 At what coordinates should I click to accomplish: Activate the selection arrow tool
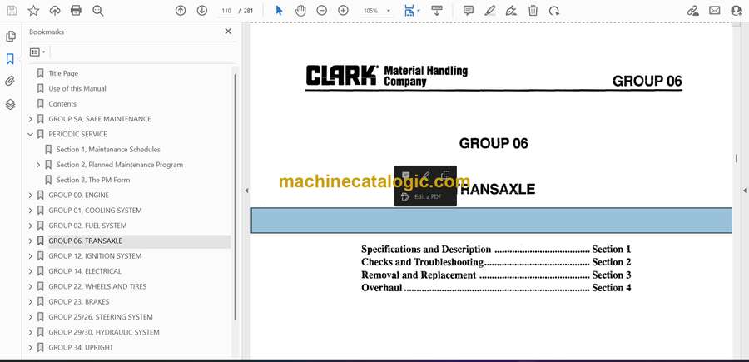(280, 11)
